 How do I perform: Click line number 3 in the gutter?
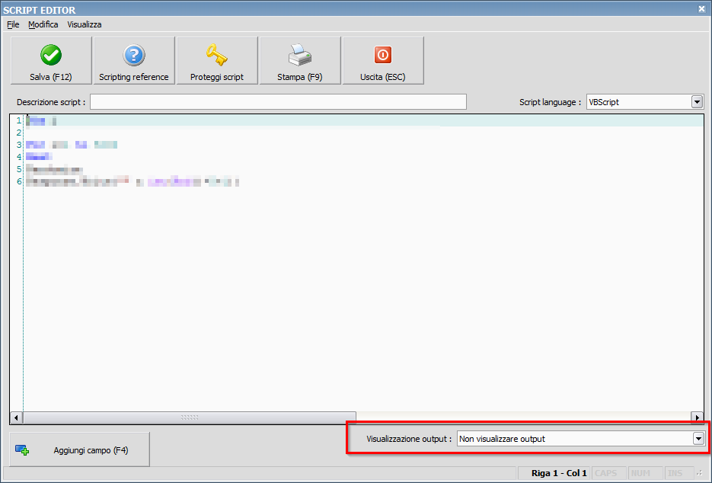(19, 145)
